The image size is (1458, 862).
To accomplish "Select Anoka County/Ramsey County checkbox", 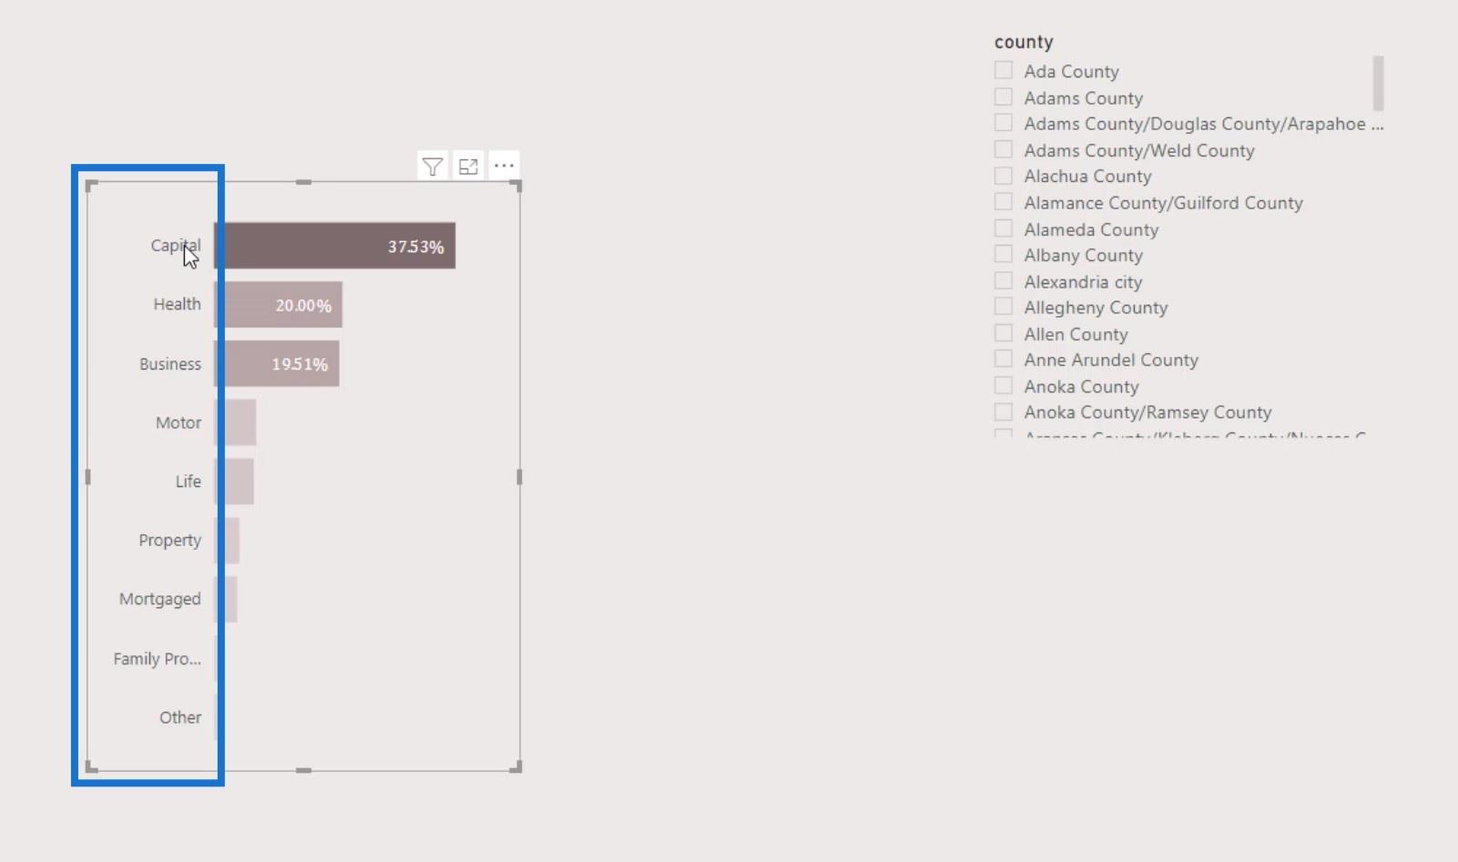I will (x=1004, y=411).
